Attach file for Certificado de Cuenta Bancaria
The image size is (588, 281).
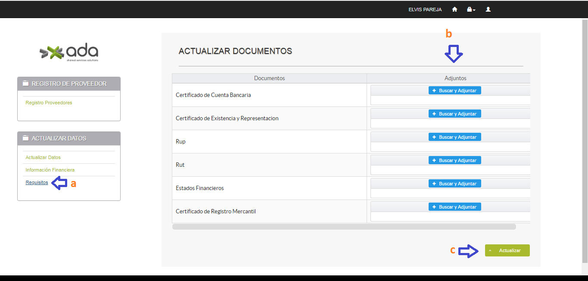coord(454,91)
